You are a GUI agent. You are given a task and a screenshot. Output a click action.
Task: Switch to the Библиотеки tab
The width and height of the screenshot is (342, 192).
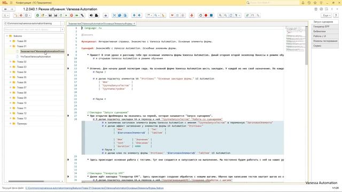325,31
